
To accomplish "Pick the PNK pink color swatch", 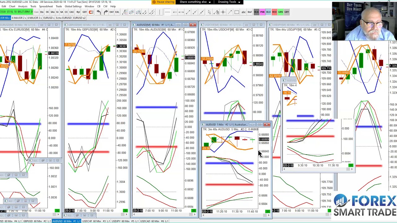I will [x=262, y=12].
